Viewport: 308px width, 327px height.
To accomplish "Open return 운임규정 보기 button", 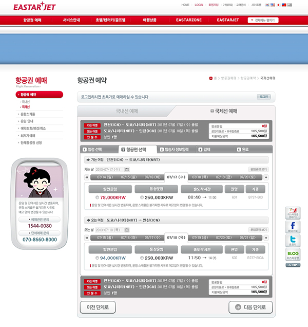I will click(258, 230).
